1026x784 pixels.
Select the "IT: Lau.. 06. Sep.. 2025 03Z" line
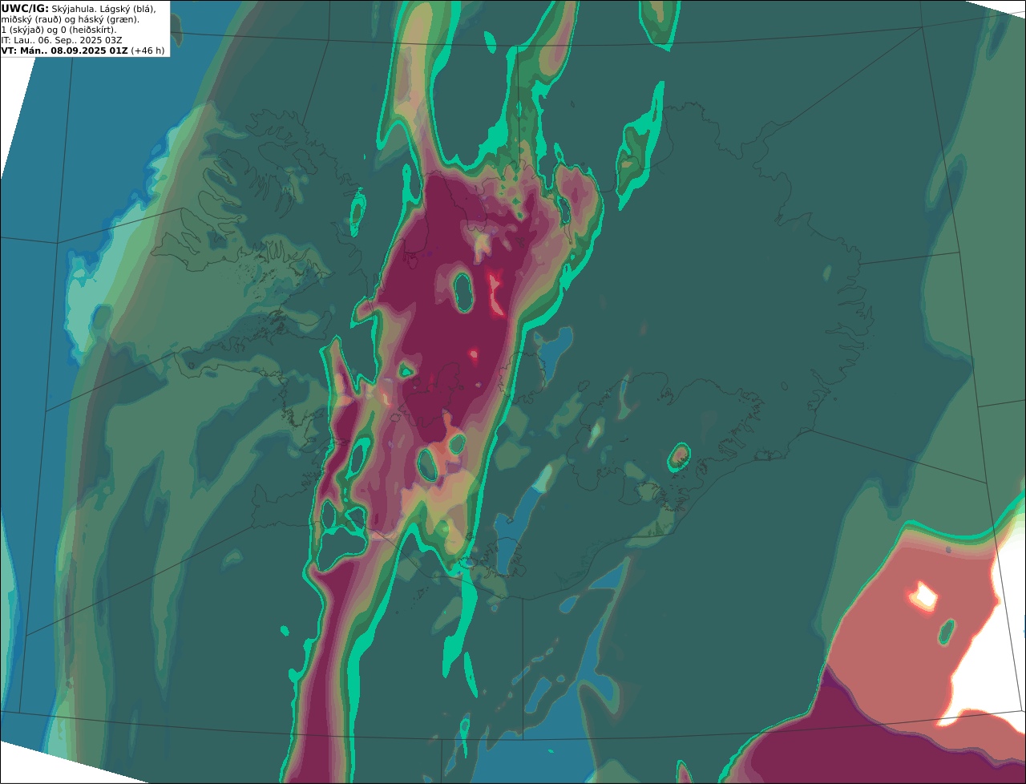(62, 40)
